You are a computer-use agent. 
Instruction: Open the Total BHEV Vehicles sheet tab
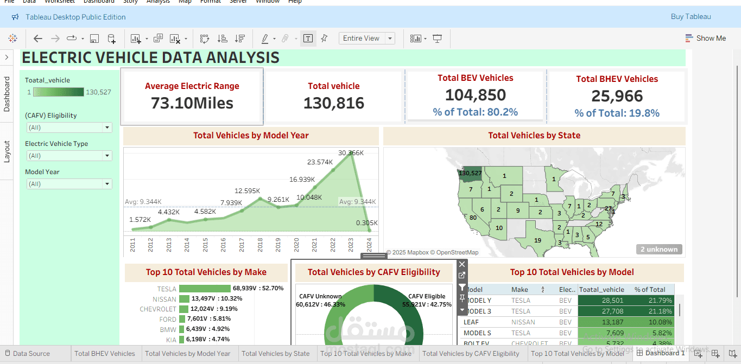[105, 353]
